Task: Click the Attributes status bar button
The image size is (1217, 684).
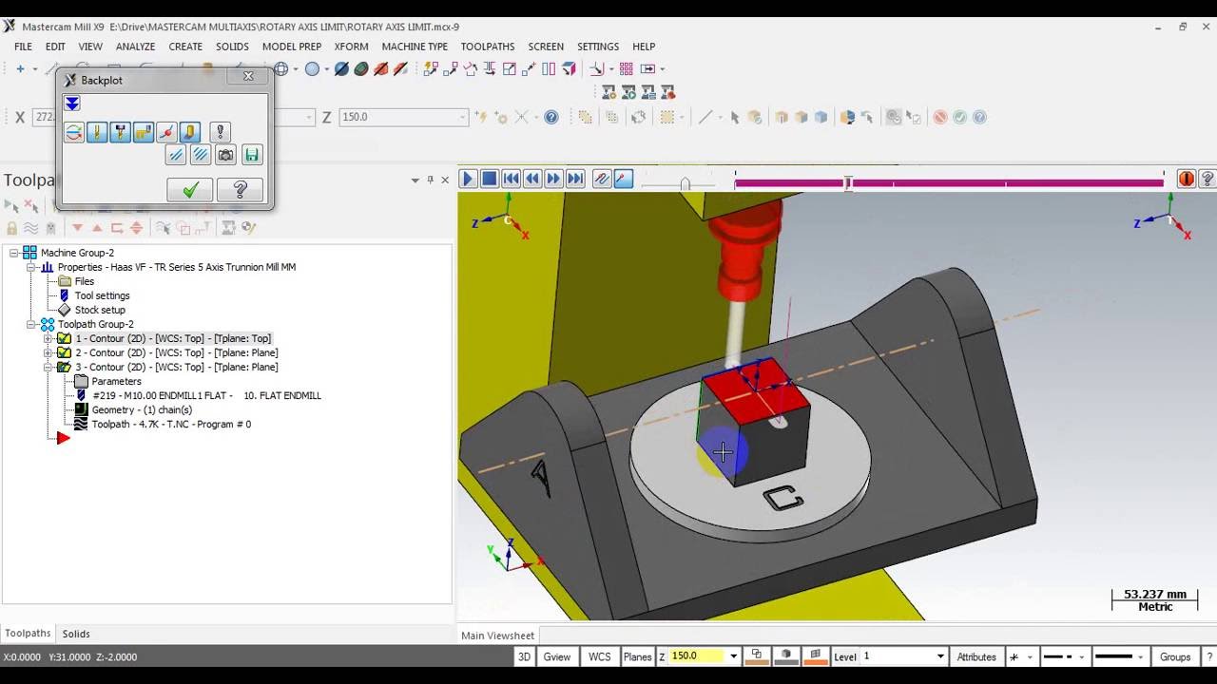Action: (x=976, y=656)
